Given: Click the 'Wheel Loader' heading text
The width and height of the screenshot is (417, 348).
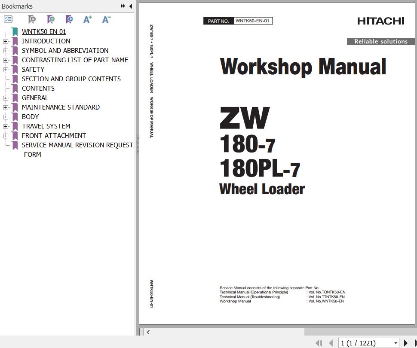Looking at the screenshot, I should pyautogui.click(x=262, y=189).
